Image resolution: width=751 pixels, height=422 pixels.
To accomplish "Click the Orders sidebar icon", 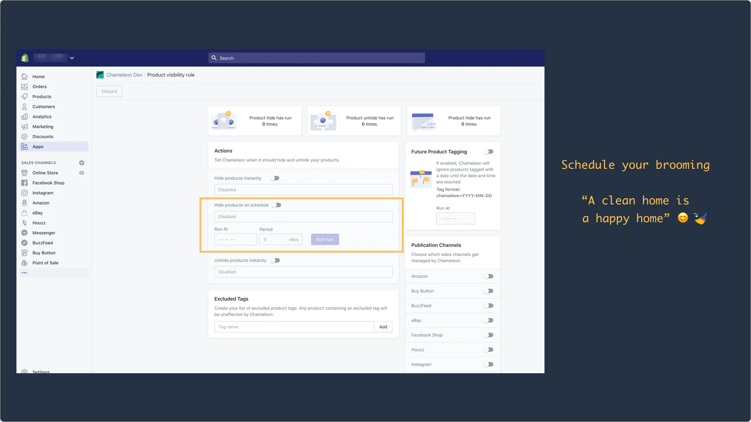I will (24, 87).
